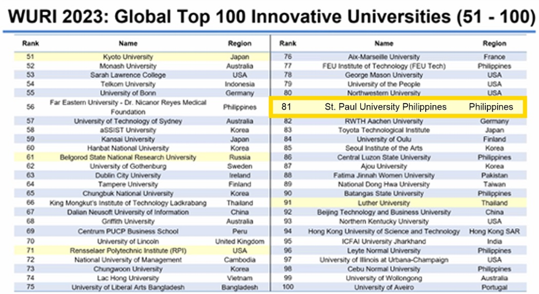Click 'University of Technology of Sydney'
This screenshot has width=539, height=294.
[x=128, y=121]
